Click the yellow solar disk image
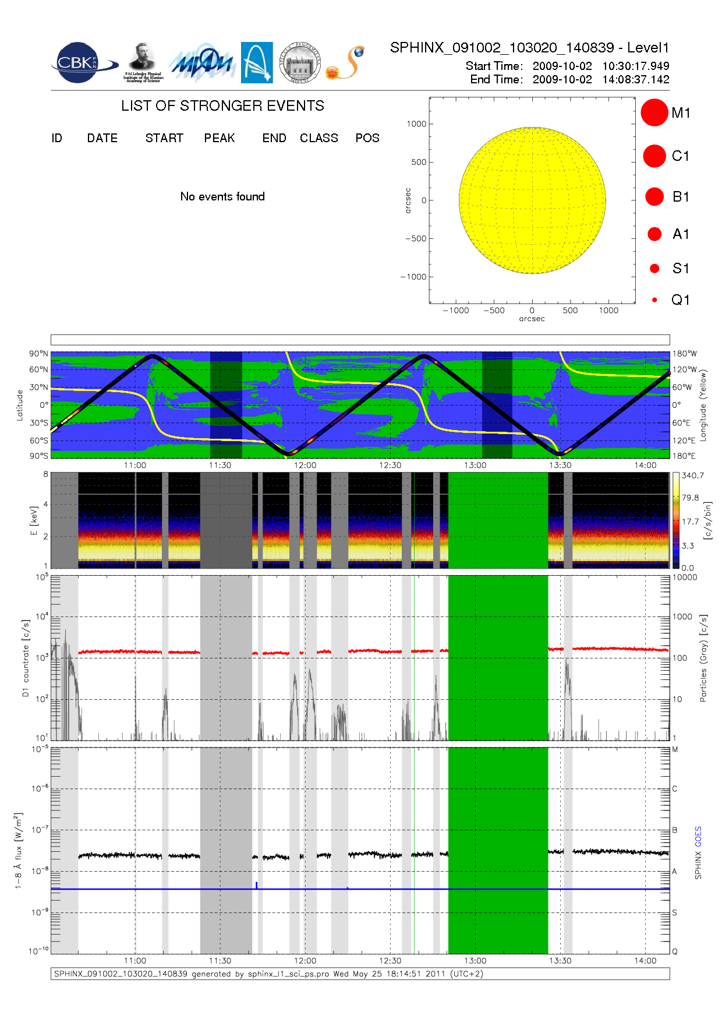The width and height of the screenshot is (722, 1022). click(x=532, y=200)
